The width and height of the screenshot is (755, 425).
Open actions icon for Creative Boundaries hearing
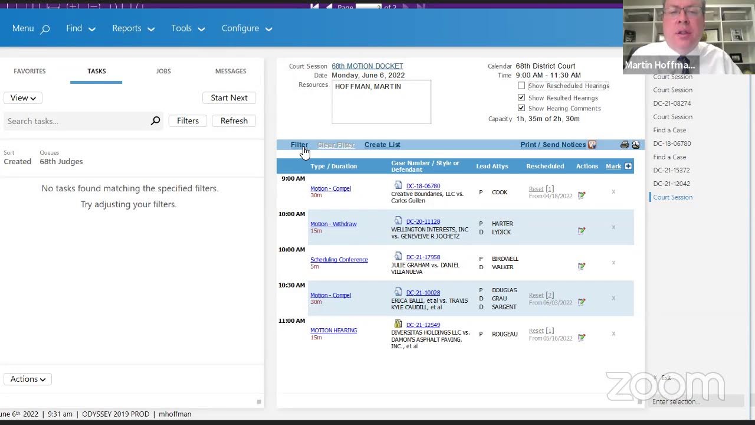(582, 195)
